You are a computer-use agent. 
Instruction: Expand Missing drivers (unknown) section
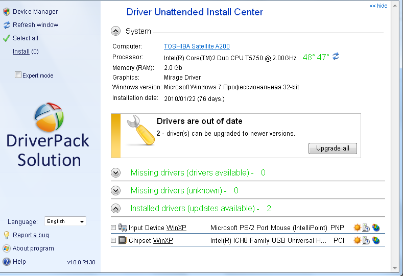tap(115, 190)
